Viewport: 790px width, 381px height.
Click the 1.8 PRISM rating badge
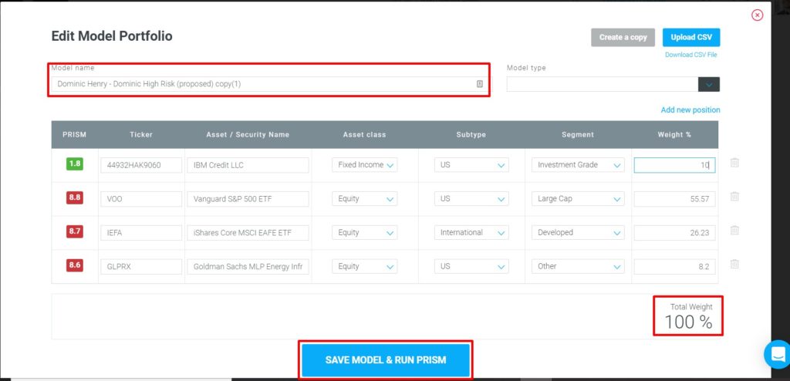(x=75, y=164)
